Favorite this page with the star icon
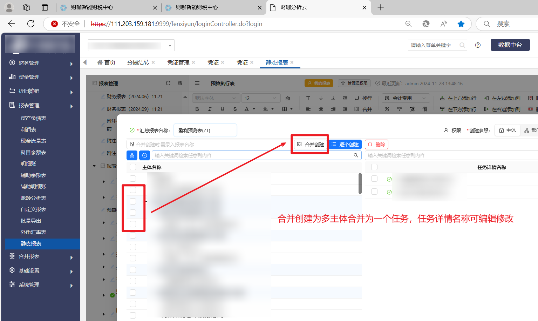Image resolution: width=538 pixels, height=321 pixels. [x=461, y=24]
